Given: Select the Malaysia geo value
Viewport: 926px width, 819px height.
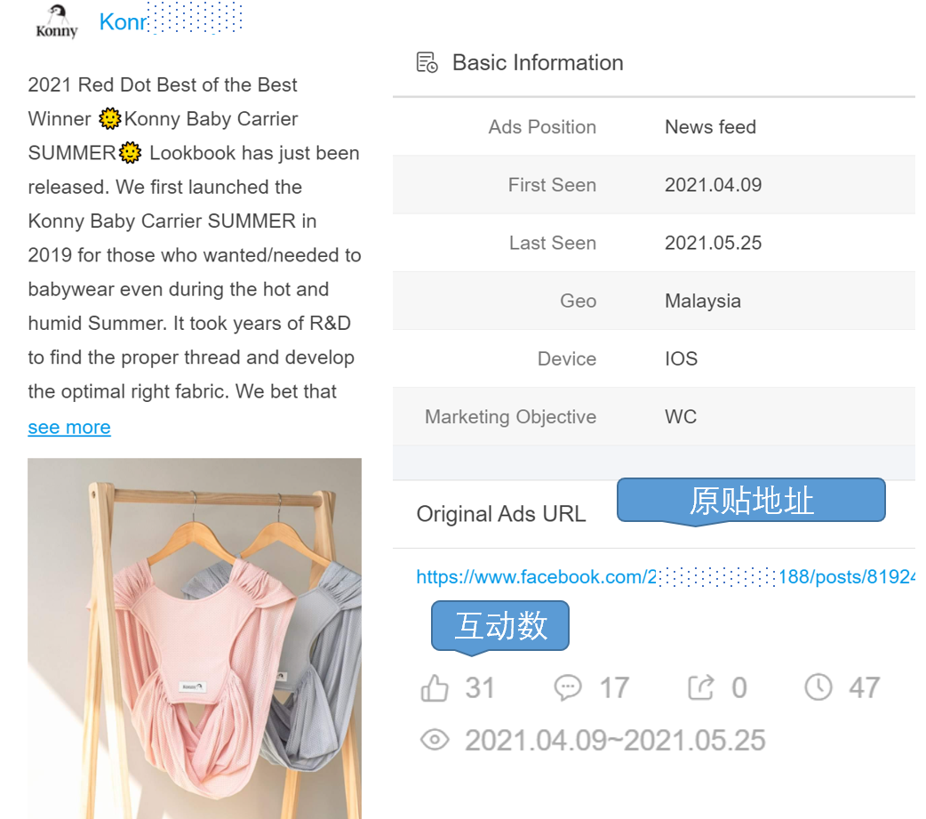Looking at the screenshot, I should (702, 301).
